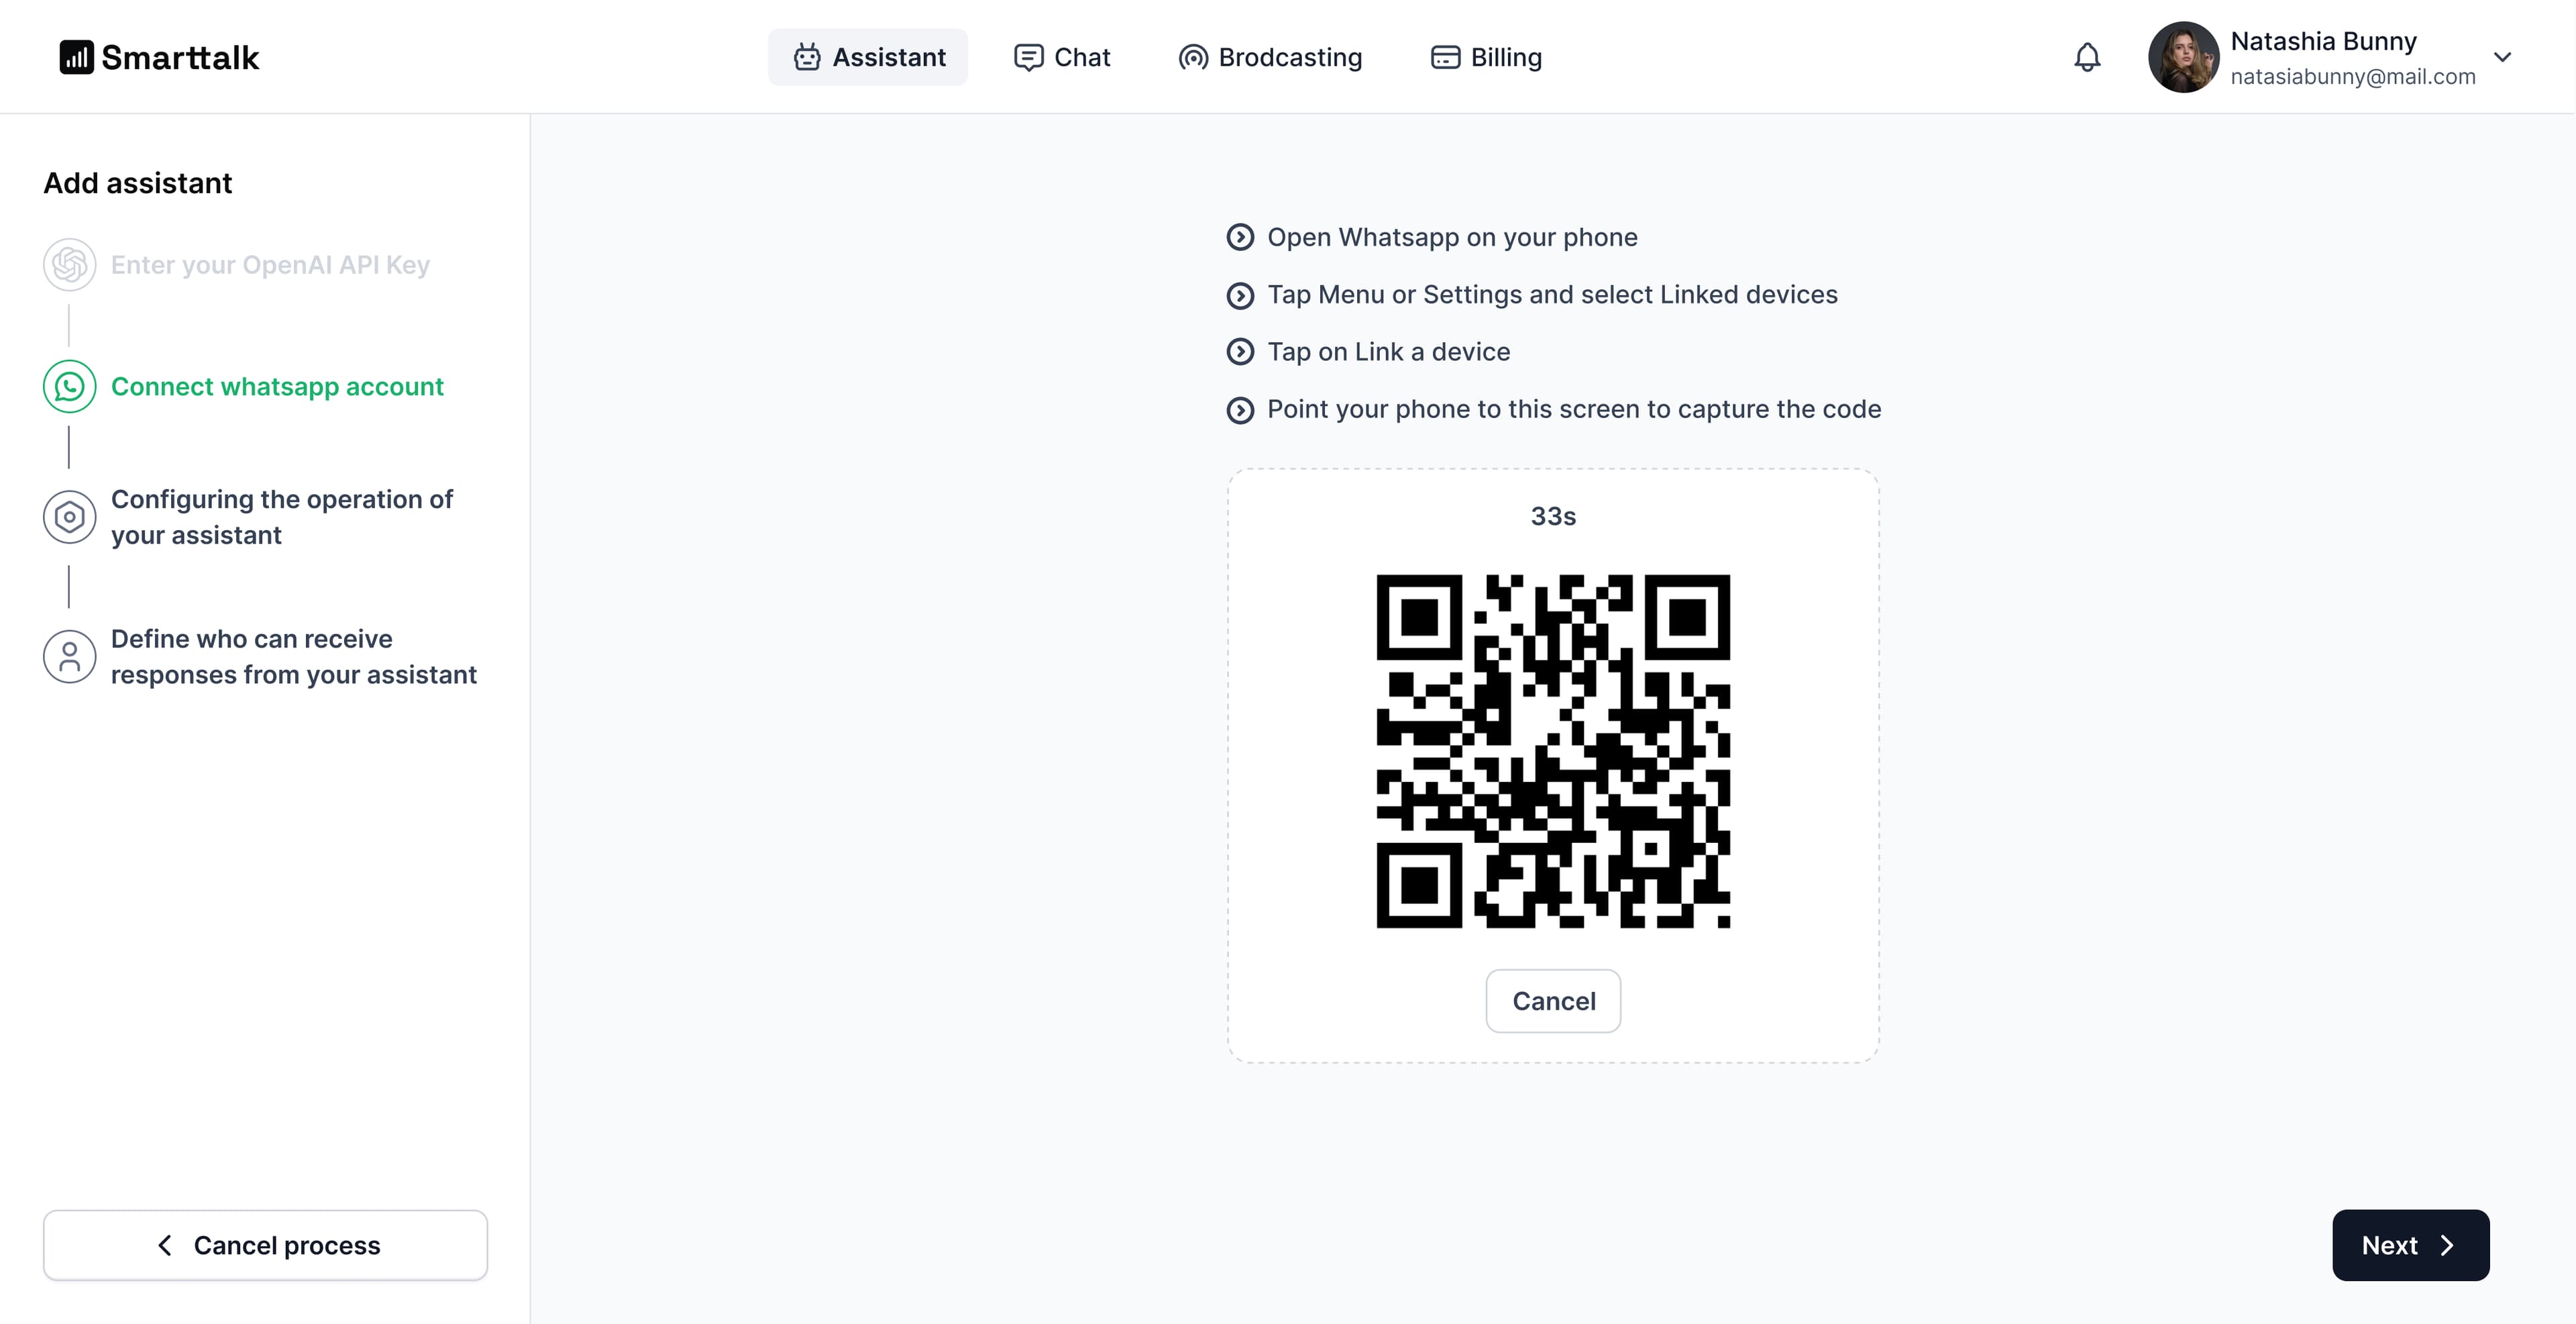
Task: Open the notification bell
Action: click(2087, 57)
